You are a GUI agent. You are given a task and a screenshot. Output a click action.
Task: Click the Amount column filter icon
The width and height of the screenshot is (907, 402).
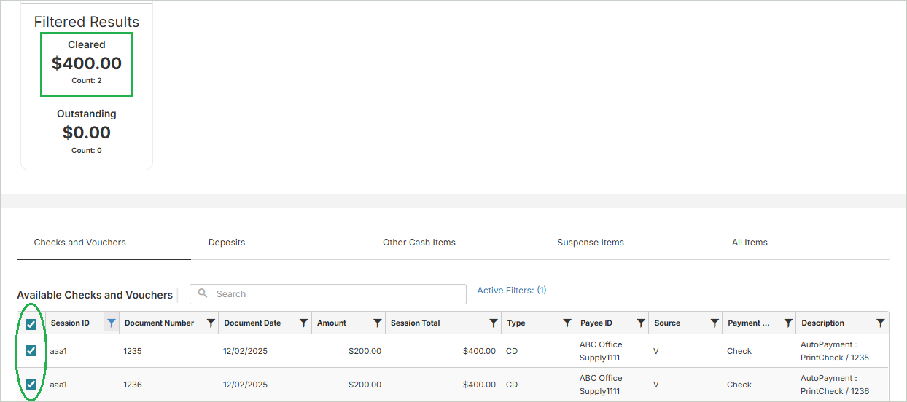point(378,323)
